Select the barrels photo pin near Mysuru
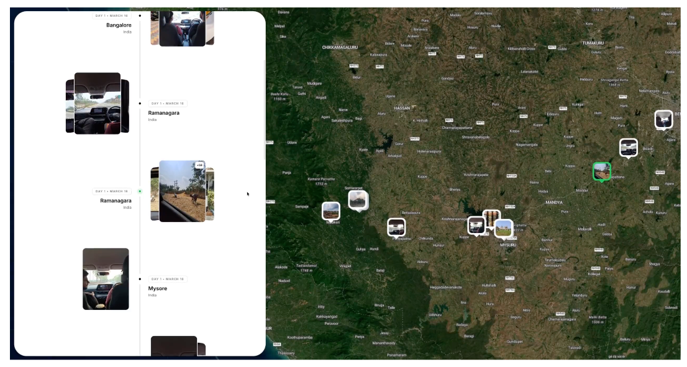687x367 pixels. coord(492,218)
